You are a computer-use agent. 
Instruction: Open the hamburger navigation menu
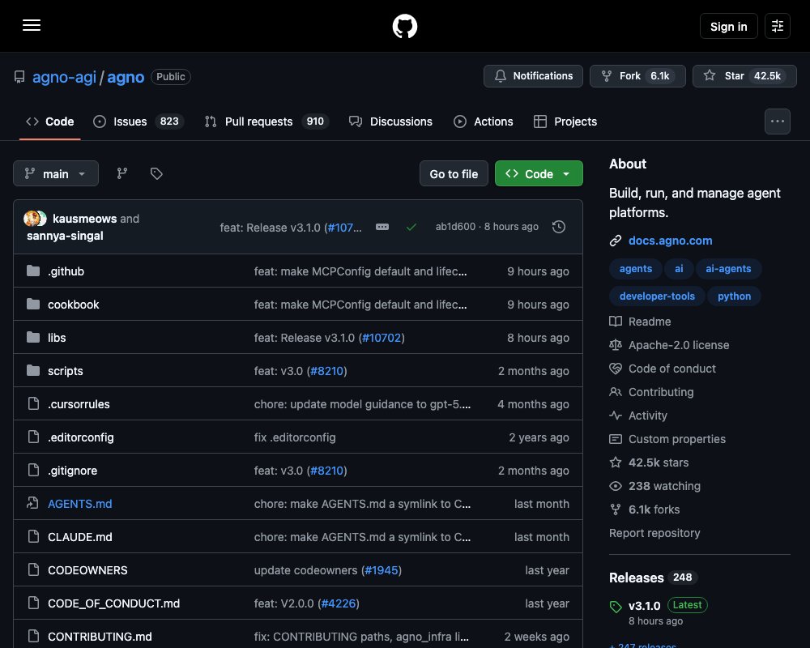click(x=32, y=25)
